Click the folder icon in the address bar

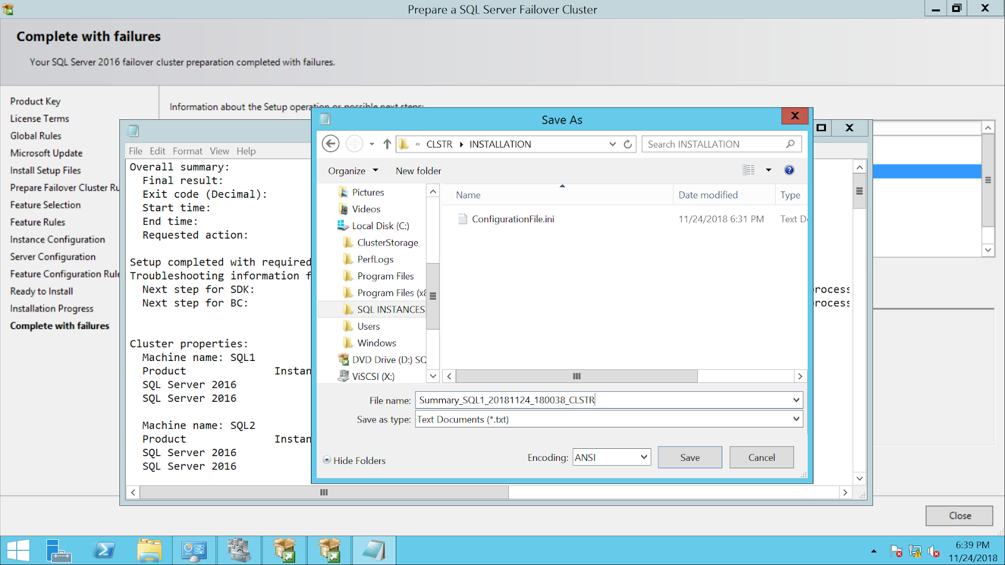click(404, 144)
